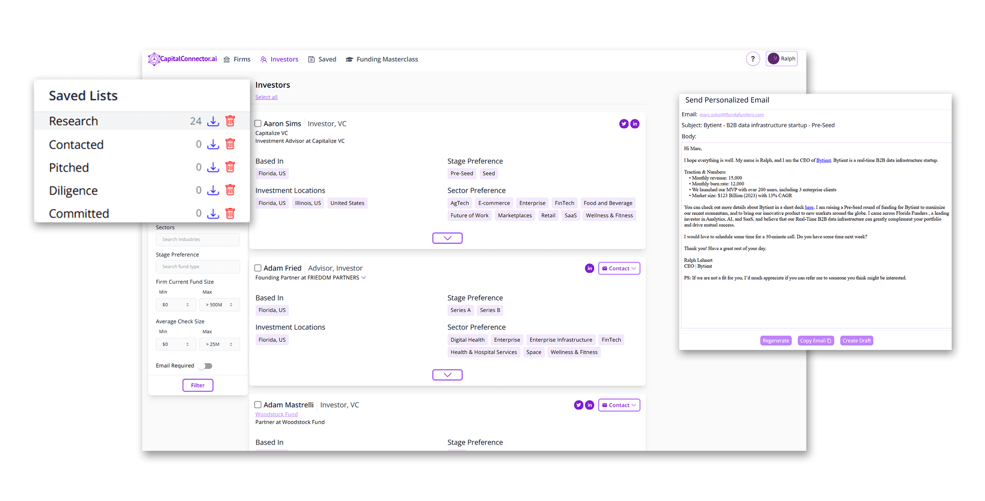Image resolution: width=985 pixels, height=501 pixels.
Task: Click the 'AgTech' sector tag
Action: pos(460,203)
